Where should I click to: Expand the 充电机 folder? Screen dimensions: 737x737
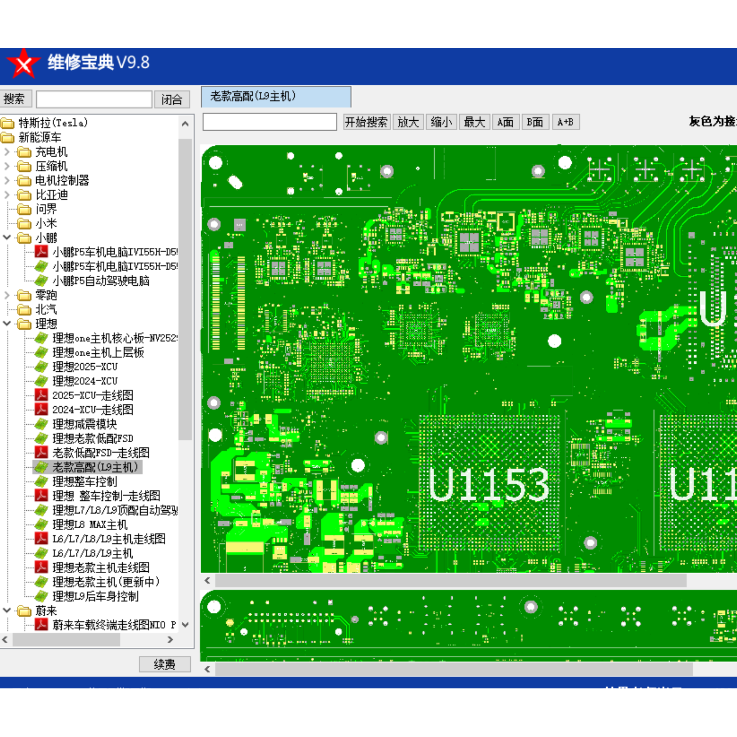pyautogui.click(x=7, y=152)
